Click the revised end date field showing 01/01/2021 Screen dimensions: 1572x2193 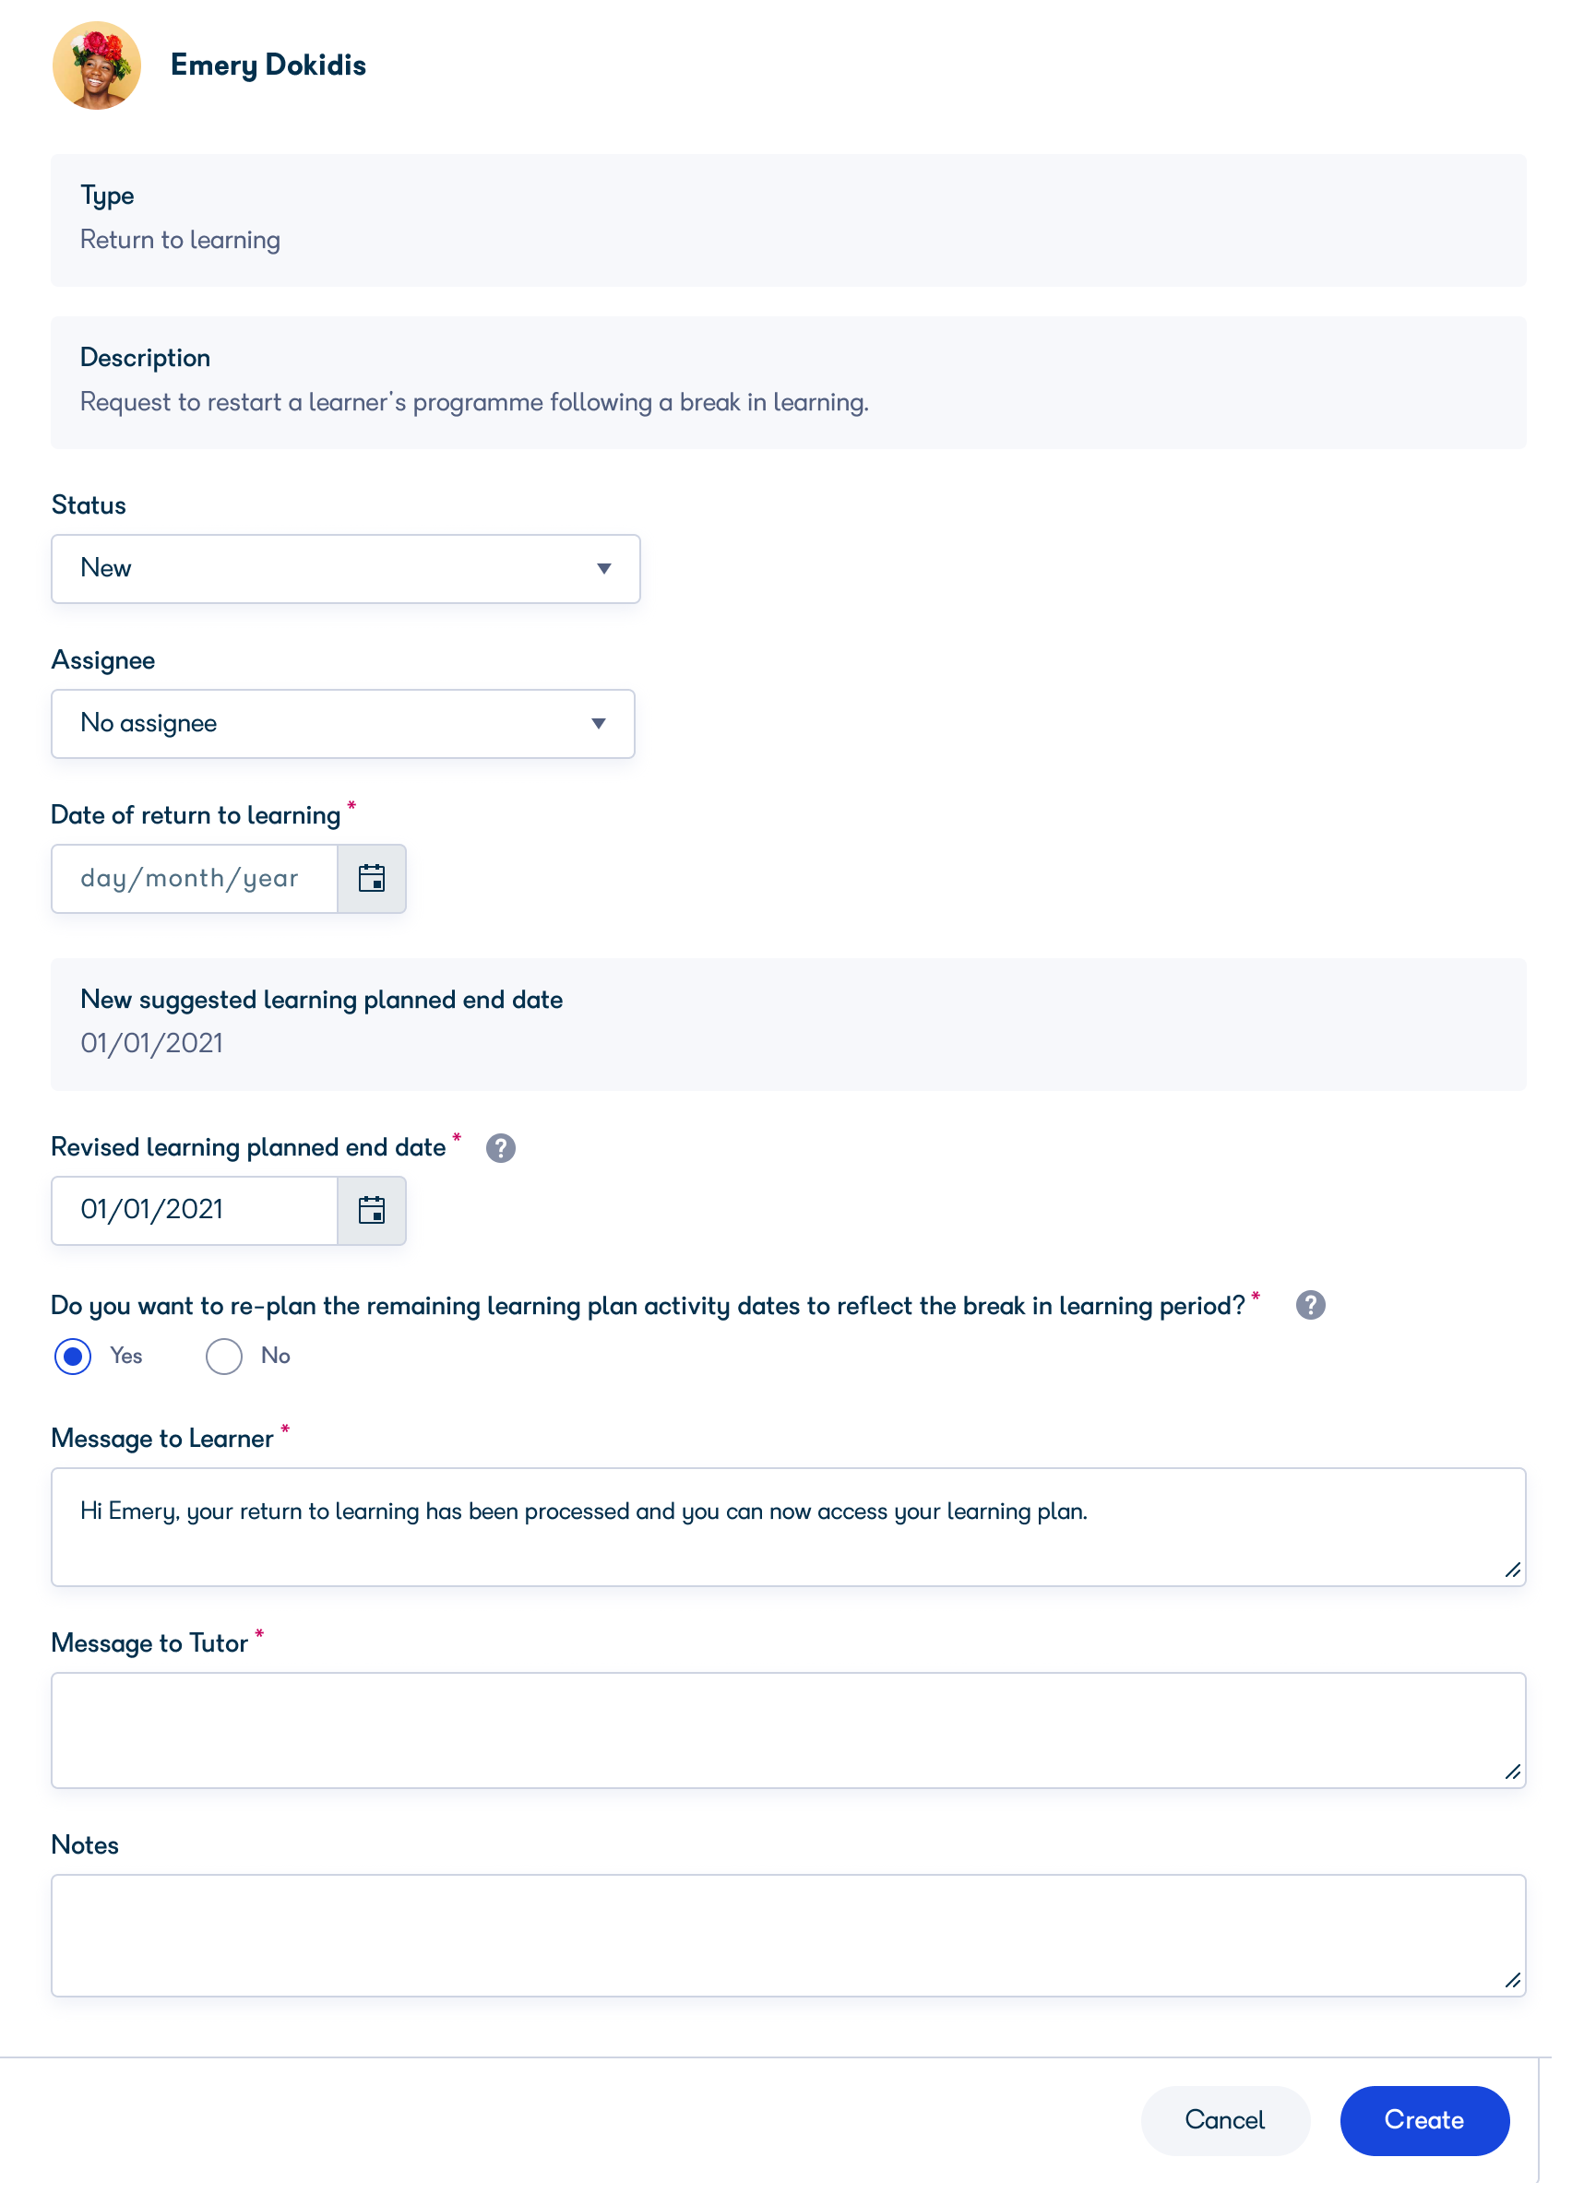click(194, 1211)
